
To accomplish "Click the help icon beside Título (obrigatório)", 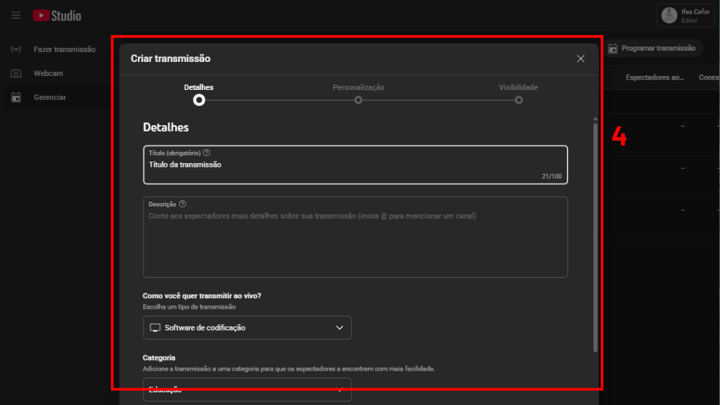I will tap(207, 153).
